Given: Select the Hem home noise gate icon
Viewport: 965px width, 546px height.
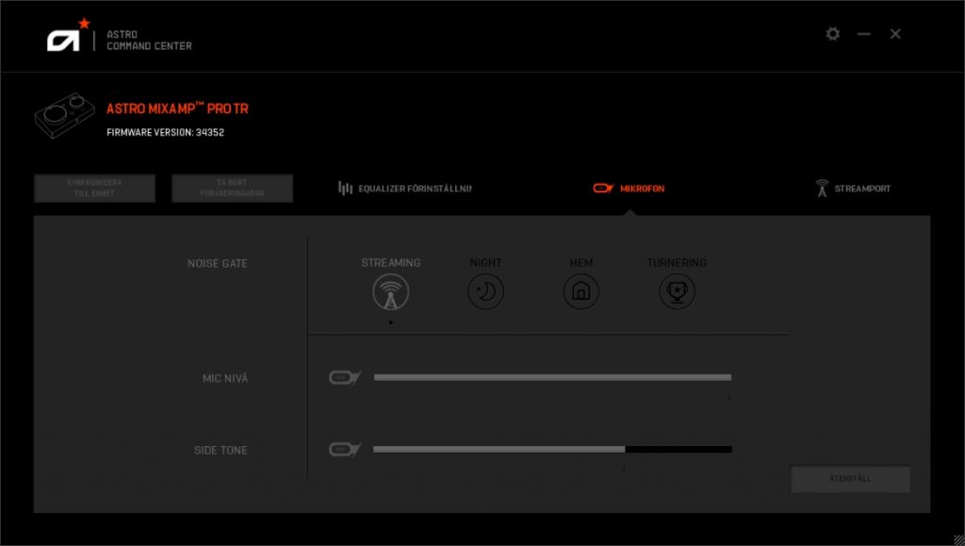Looking at the screenshot, I should point(581,291).
